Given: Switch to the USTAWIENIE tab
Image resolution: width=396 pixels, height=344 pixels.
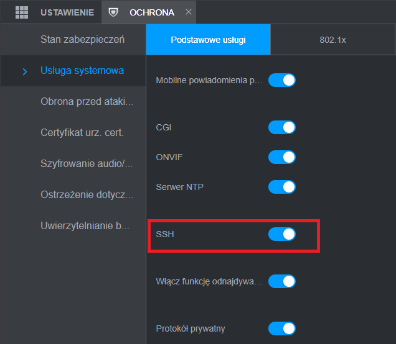Looking at the screenshot, I should 67,12.
